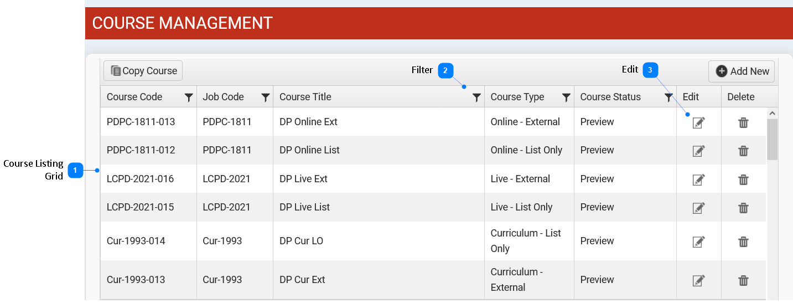Open the Course Type column filter
This screenshot has width=793, height=303.
coord(566,97)
